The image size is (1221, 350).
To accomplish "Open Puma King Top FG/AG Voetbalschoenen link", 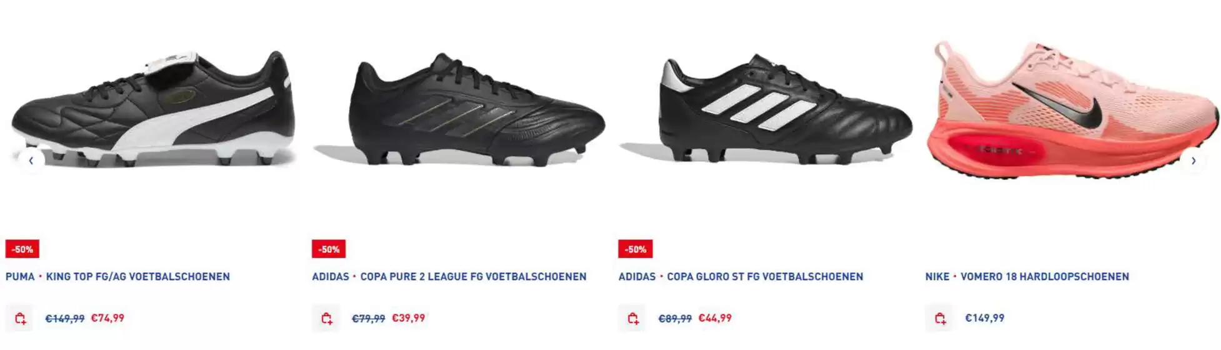I will [x=117, y=276].
